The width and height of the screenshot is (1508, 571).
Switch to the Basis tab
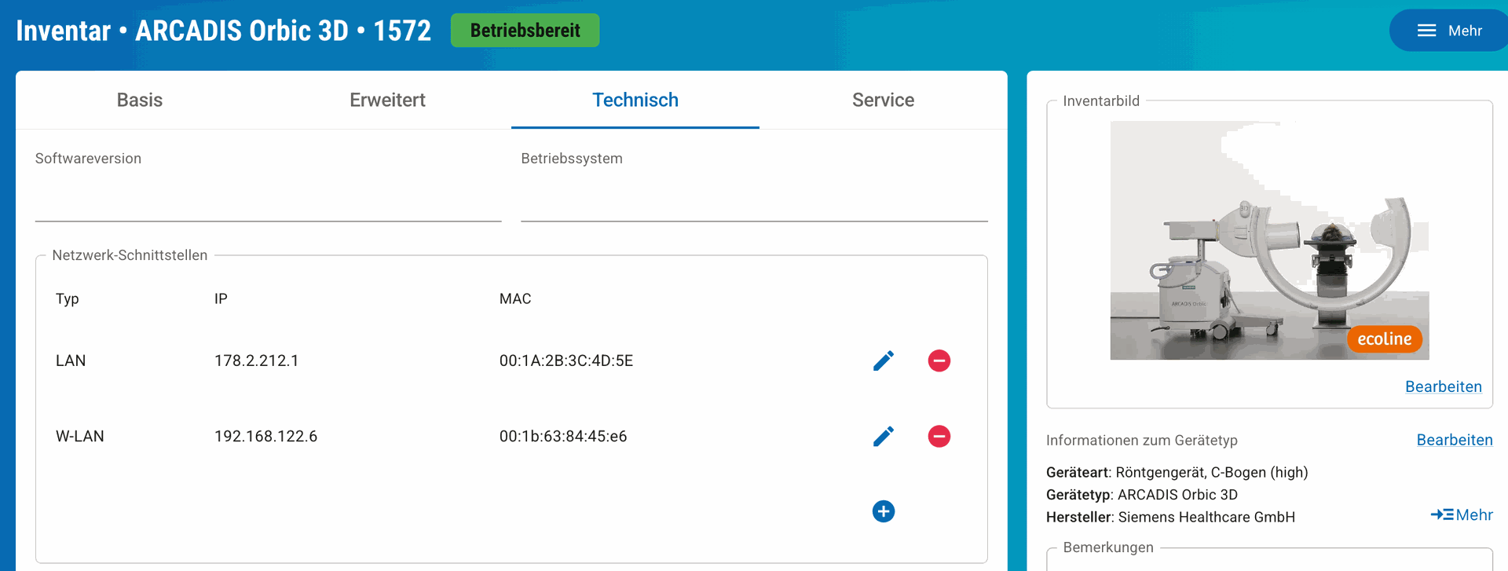(x=140, y=100)
